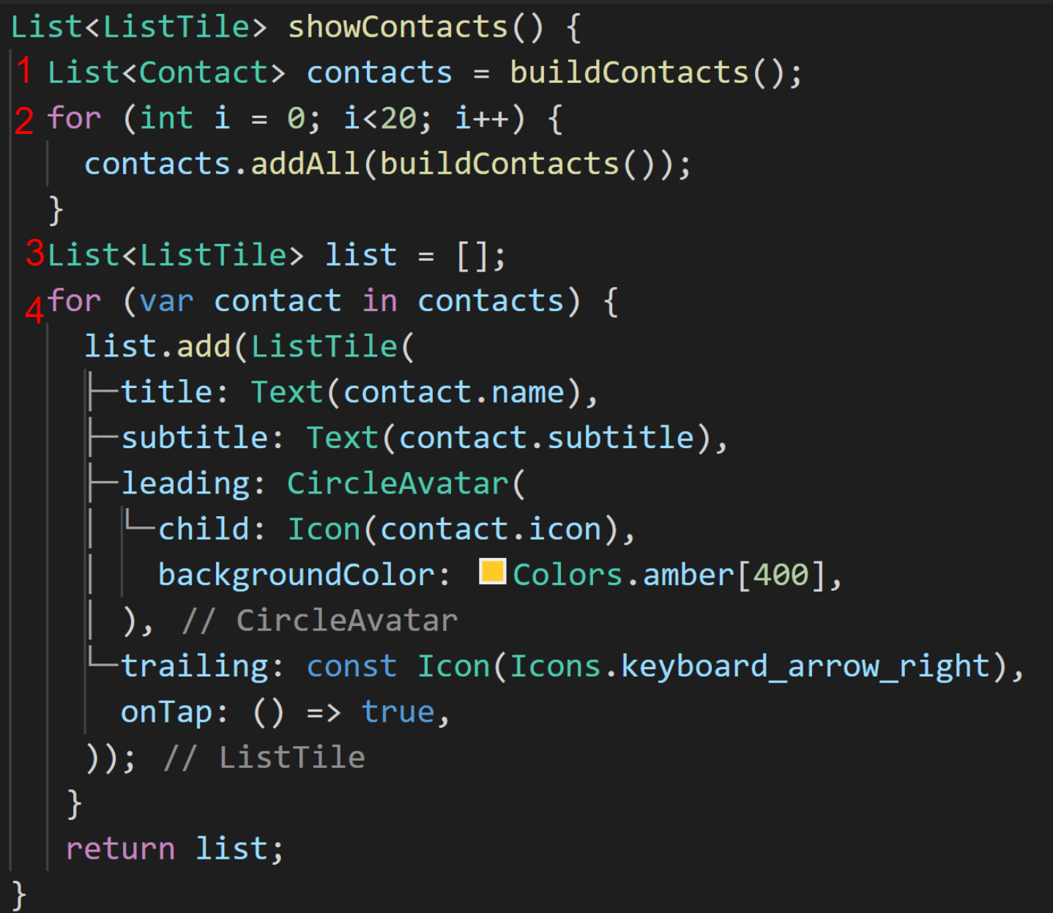Click the red number 4 annotation

(x=34, y=309)
